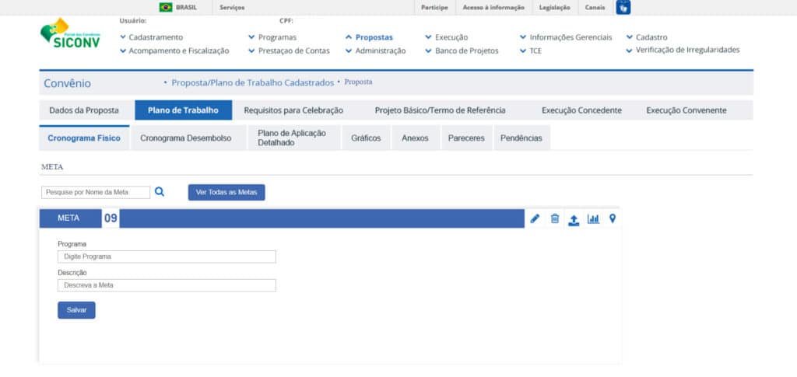Select the Requisitos para Celebração tab
Viewport: 797px width, 377px height.
[x=293, y=110]
